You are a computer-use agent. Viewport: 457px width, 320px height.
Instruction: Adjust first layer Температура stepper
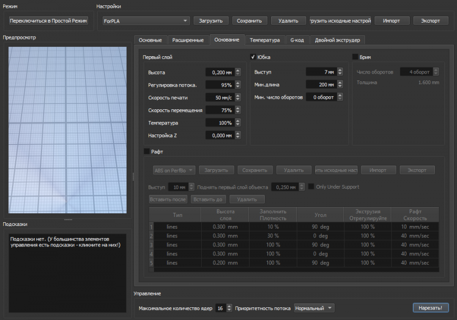coord(238,123)
